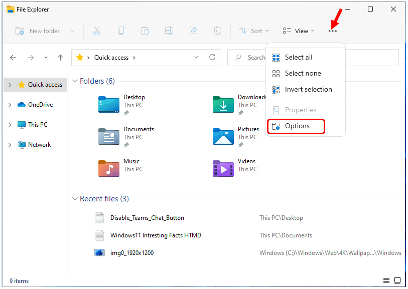Click the Quick access breadcrumb text
The height and width of the screenshot is (289, 408).
pos(111,58)
